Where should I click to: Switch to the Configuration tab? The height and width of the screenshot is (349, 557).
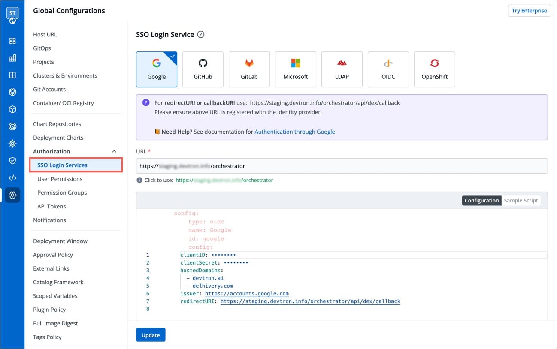(x=481, y=200)
